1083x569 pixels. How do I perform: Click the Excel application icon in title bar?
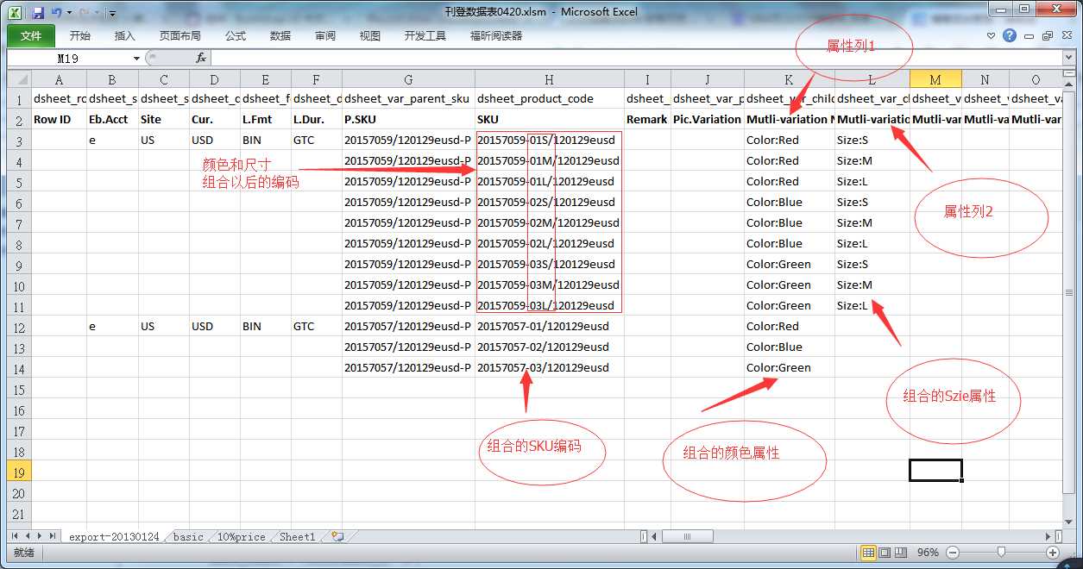tap(16, 13)
